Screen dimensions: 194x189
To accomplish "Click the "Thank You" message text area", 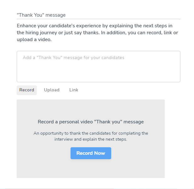I will coord(98,67).
